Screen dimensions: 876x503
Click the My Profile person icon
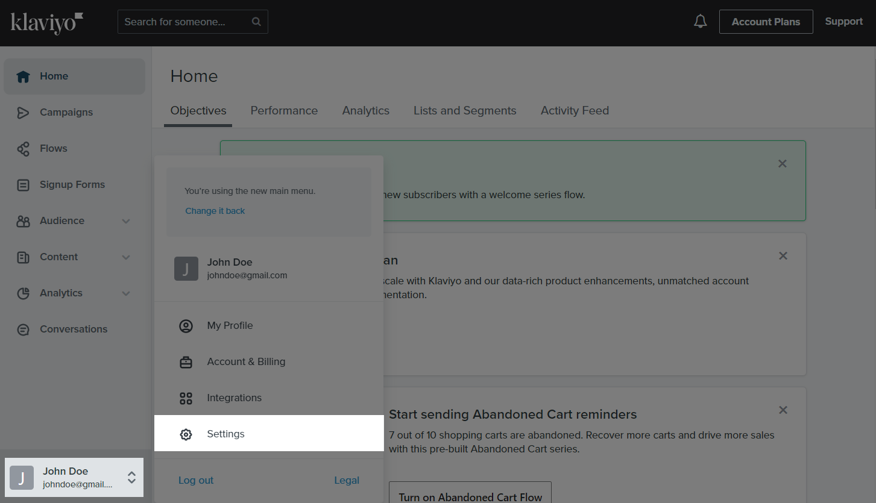(186, 326)
